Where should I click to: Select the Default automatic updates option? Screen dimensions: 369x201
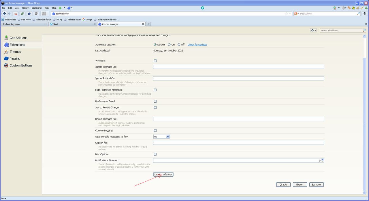(x=155, y=45)
